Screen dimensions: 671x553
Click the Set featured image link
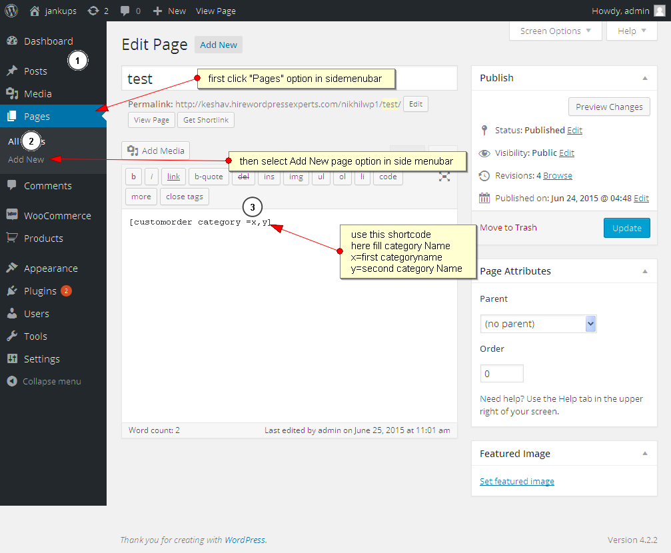(516, 481)
